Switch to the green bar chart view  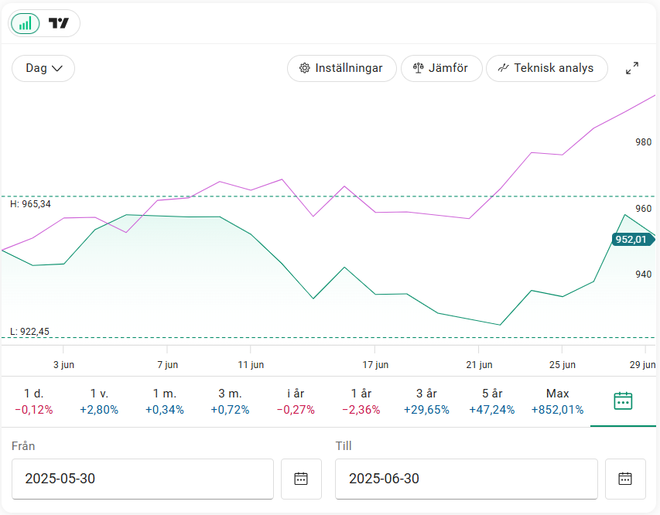[26, 23]
